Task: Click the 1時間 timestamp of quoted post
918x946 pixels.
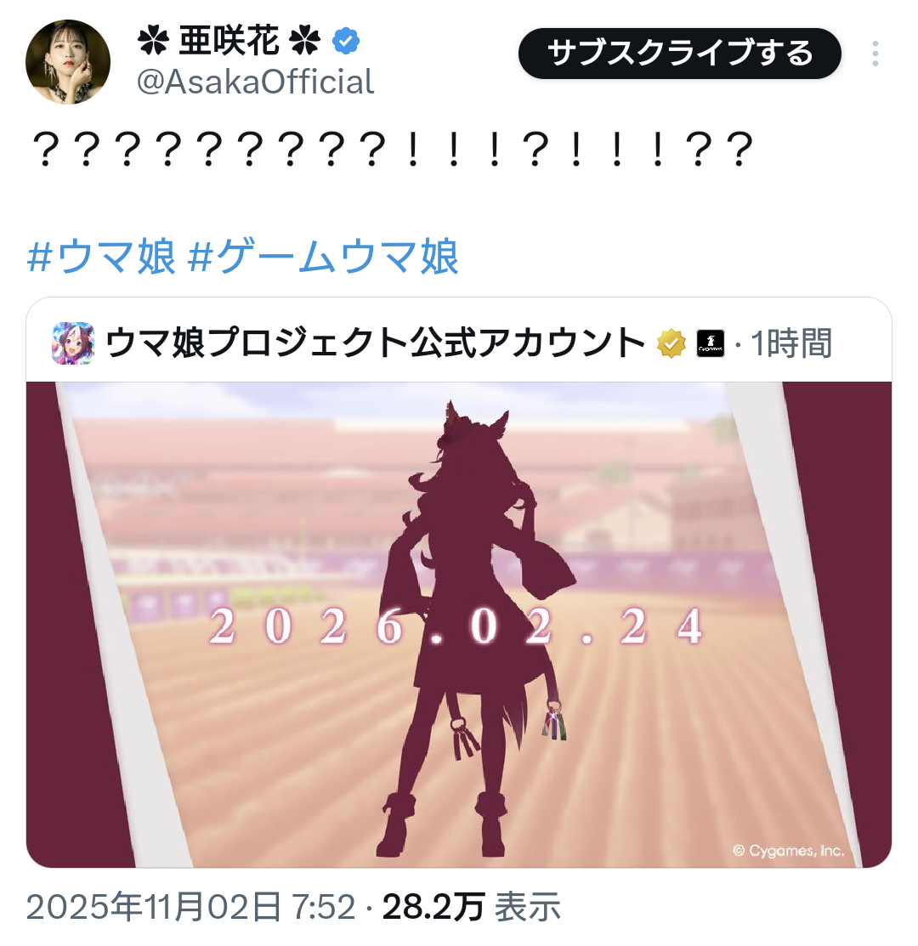Action: [x=790, y=343]
